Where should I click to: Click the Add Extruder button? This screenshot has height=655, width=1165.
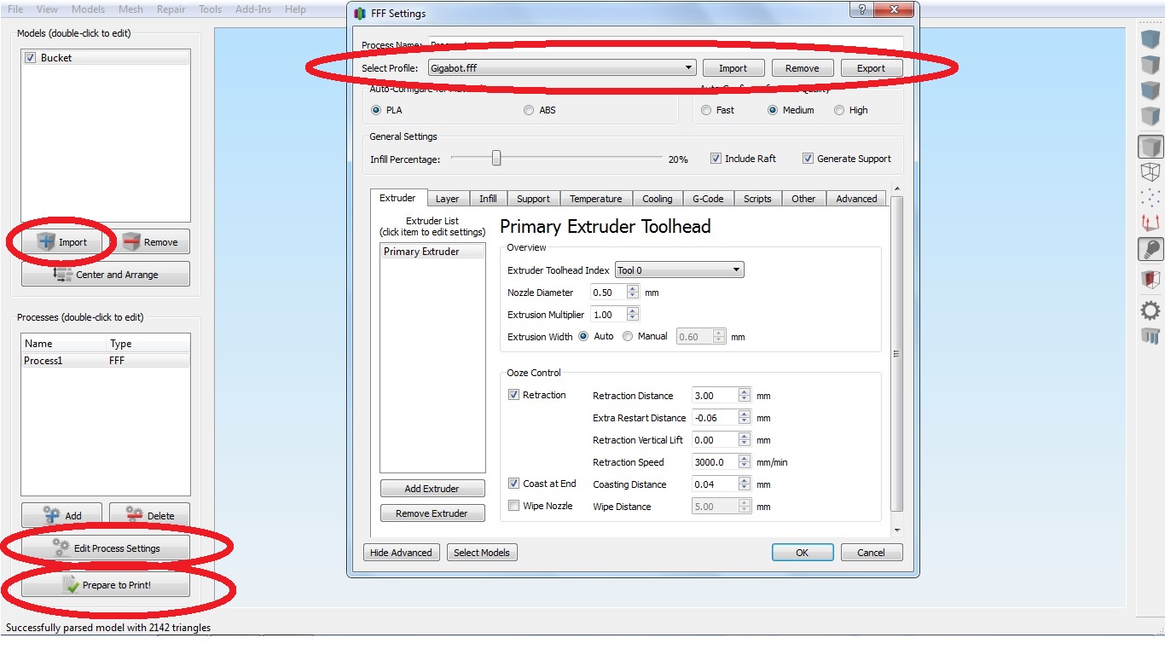432,489
